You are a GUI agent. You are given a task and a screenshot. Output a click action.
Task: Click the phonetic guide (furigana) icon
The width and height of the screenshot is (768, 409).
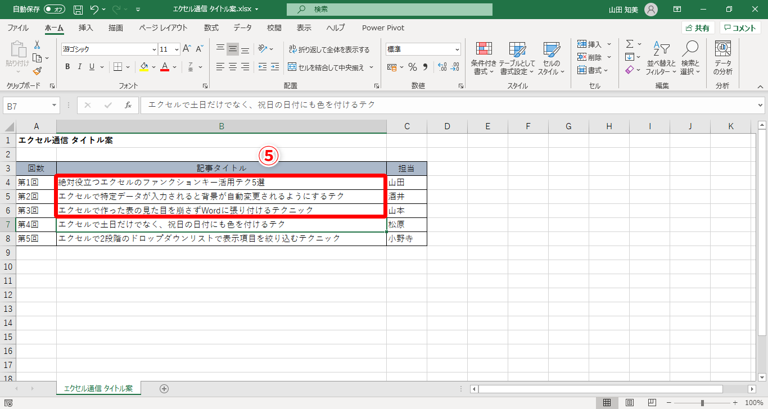(x=191, y=67)
